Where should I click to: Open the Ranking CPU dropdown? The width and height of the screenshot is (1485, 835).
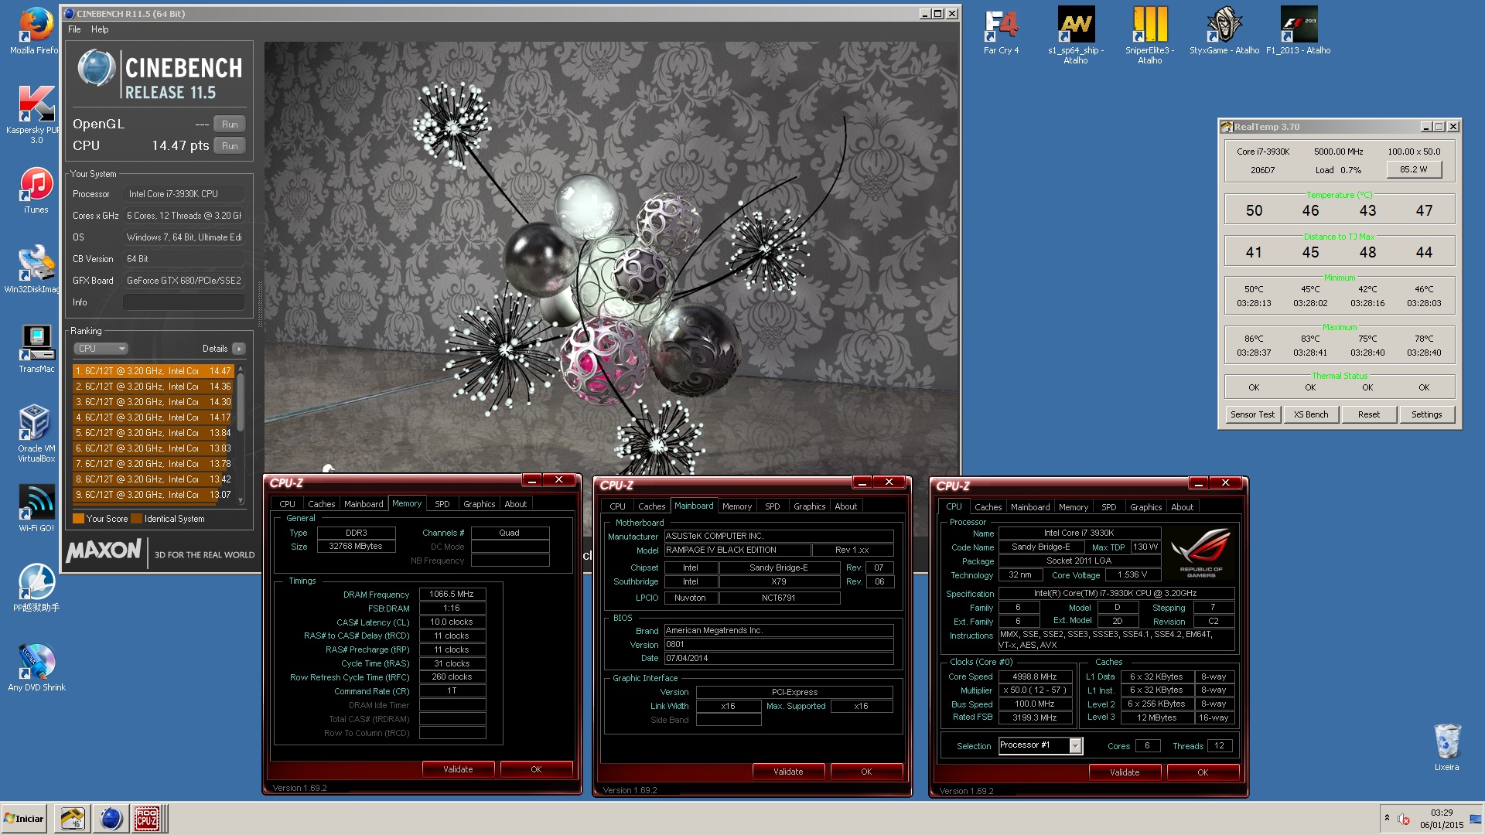tap(101, 349)
